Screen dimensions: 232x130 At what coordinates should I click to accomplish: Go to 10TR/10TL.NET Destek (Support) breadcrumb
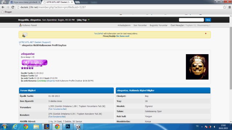pyautogui.click(x=35, y=42)
